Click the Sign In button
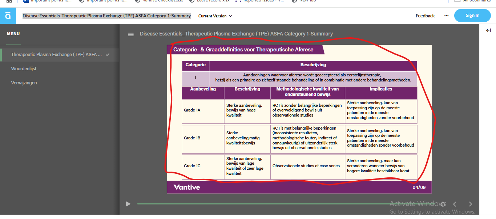Image resolution: width=496 pixels, height=219 pixels. pos(472,16)
